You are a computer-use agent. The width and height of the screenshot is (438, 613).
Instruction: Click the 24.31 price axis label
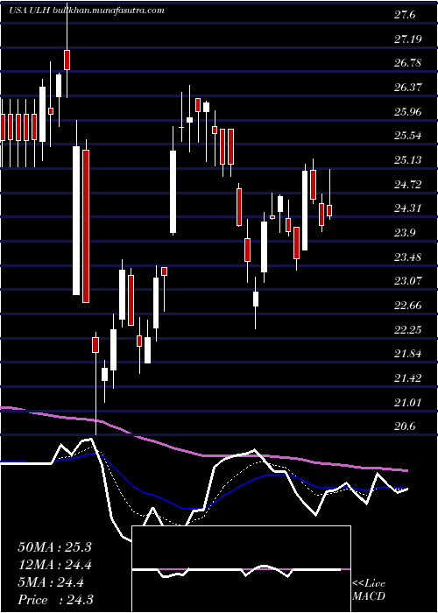pyautogui.click(x=408, y=208)
